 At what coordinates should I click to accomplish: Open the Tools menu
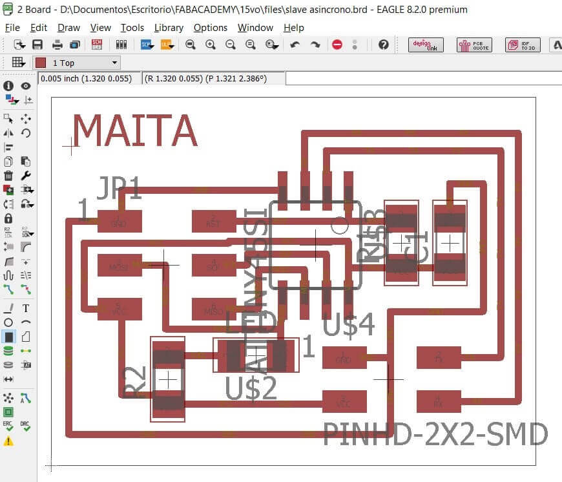pos(132,28)
